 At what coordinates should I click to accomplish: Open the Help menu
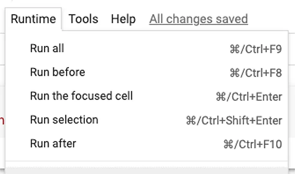(123, 19)
